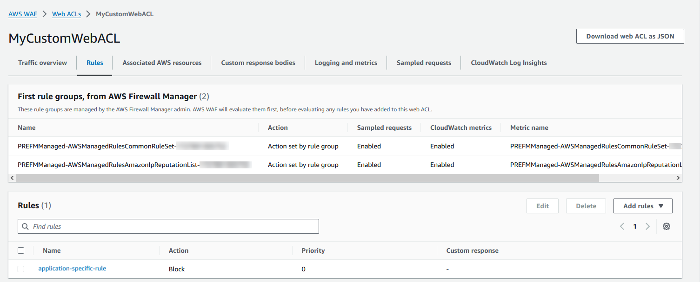
Task: Open the table preferences gear icon
Action: (666, 226)
